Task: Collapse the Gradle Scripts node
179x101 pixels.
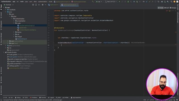Action: (x=4, y=52)
